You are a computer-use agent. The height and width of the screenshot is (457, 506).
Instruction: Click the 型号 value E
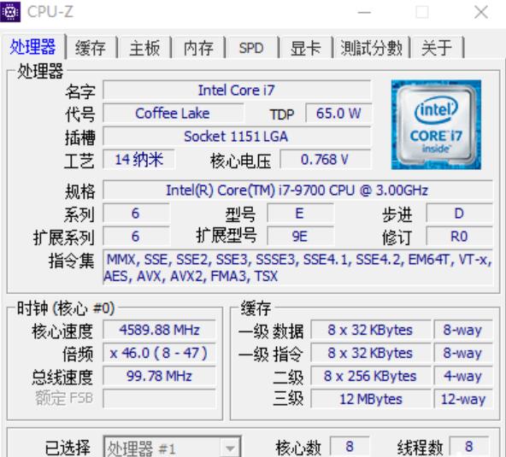click(300, 214)
